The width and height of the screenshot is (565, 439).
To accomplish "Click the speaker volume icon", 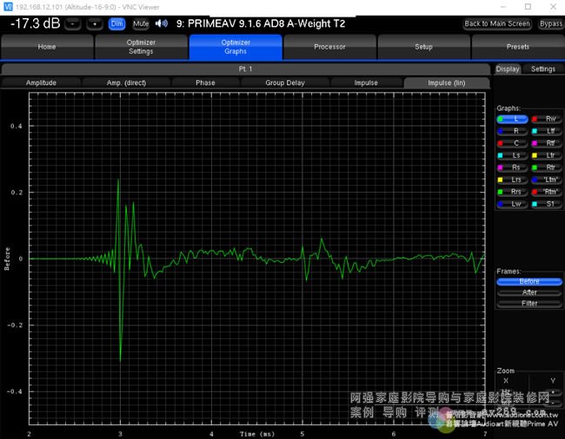I will pyautogui.click(x=161, y=23).
